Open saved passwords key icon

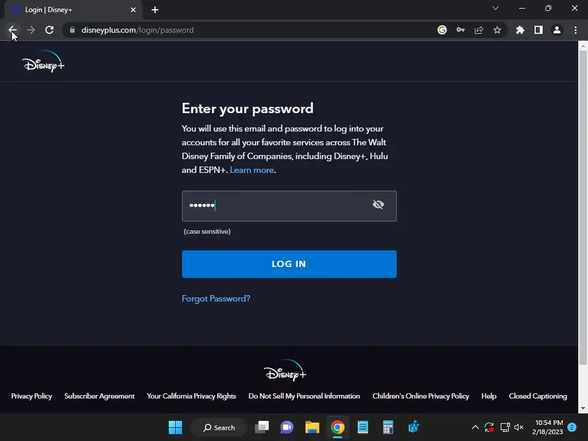point(461,30)
